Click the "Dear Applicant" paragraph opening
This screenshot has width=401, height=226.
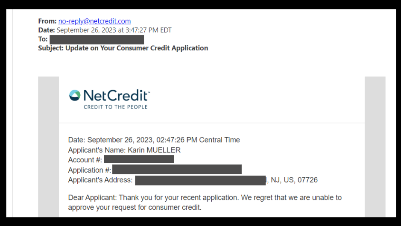93,198
